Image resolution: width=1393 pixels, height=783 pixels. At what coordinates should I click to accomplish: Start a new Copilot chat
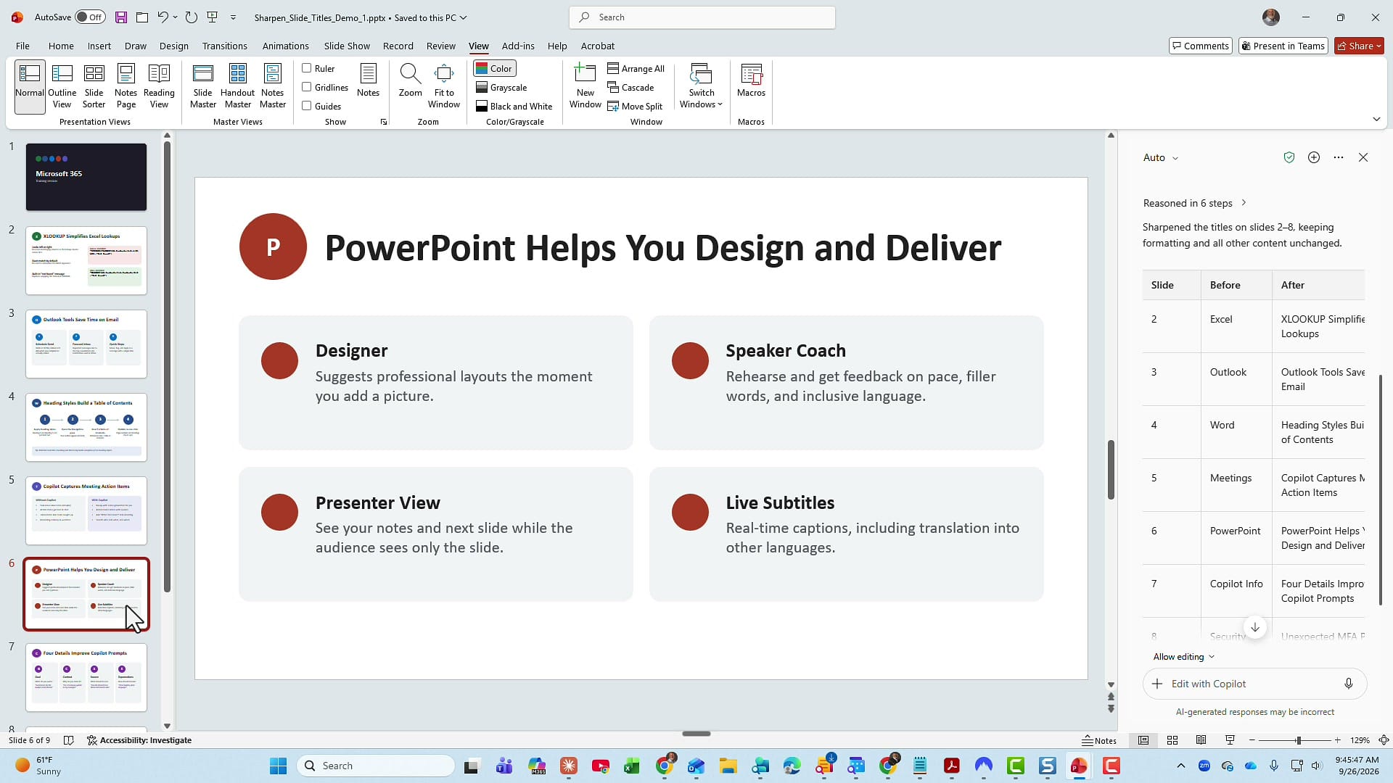1314,157
